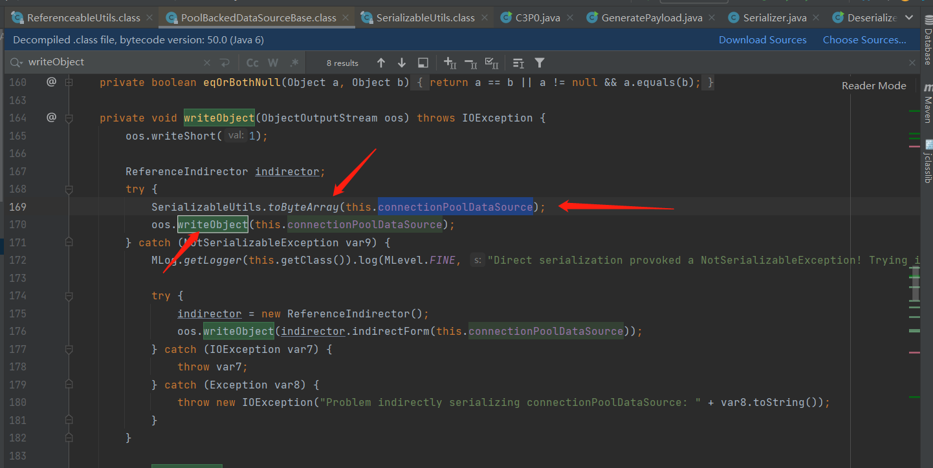Close the find bar
The height and width of the screenshot is (468, 933).
(912, 63)
